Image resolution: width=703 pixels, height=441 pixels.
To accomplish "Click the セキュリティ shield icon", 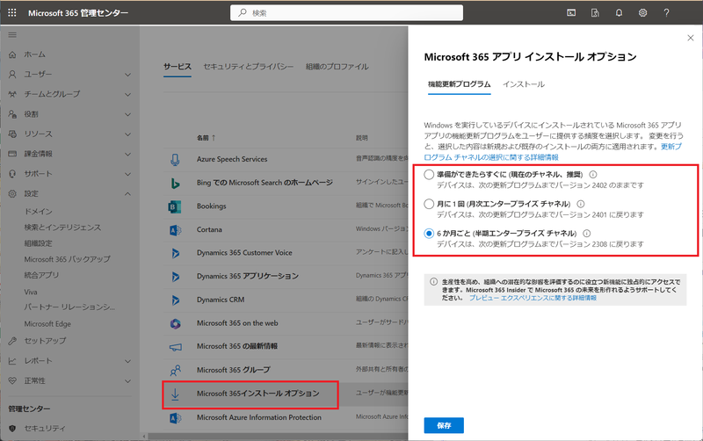I will (x=12, y=429).
